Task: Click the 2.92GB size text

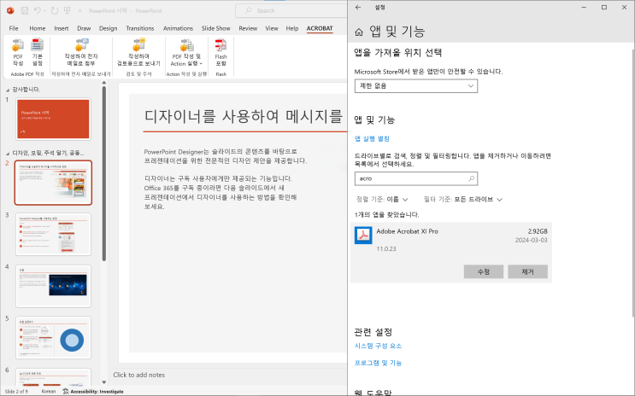Action: point(538,231)
